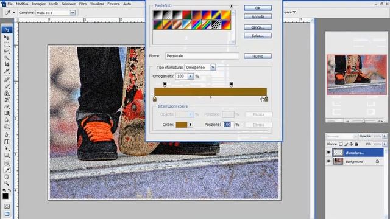Image resolution: width=390 pixels, height=219 pixels.
Task: Select the Pen tool
Action: [7, 135]
